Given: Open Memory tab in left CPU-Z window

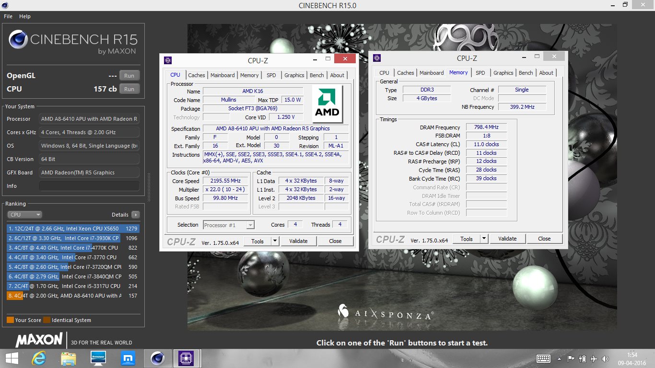Looking at the screenshot, I should coord(249,75).
